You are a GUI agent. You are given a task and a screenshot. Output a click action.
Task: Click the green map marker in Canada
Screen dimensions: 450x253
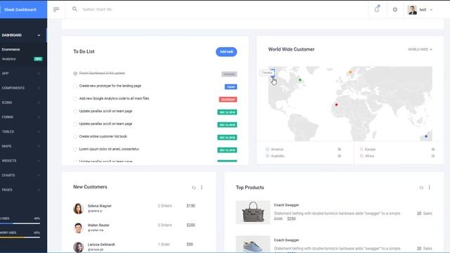[x=300, y=80]
